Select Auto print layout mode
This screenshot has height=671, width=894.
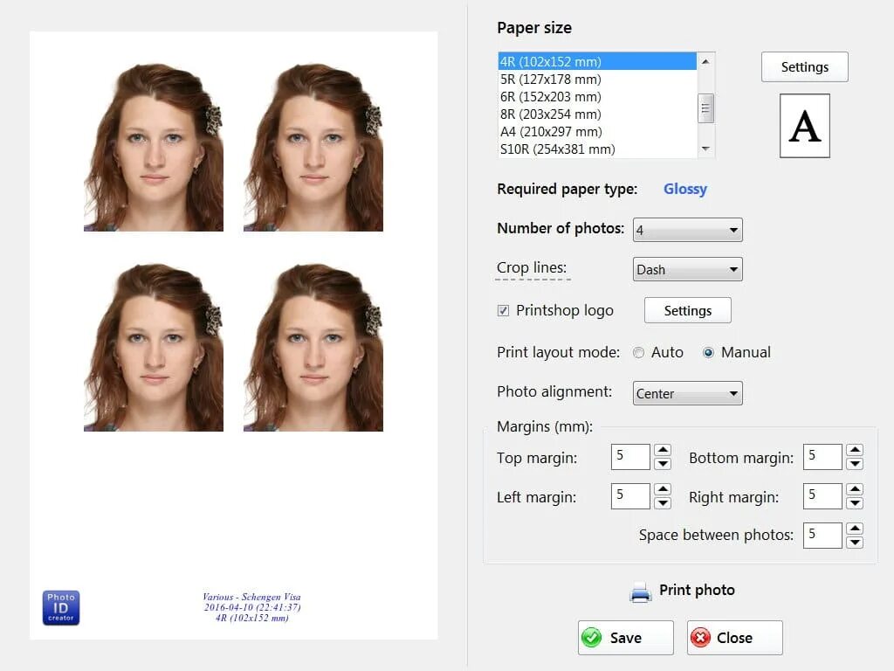tap(638, 353)
